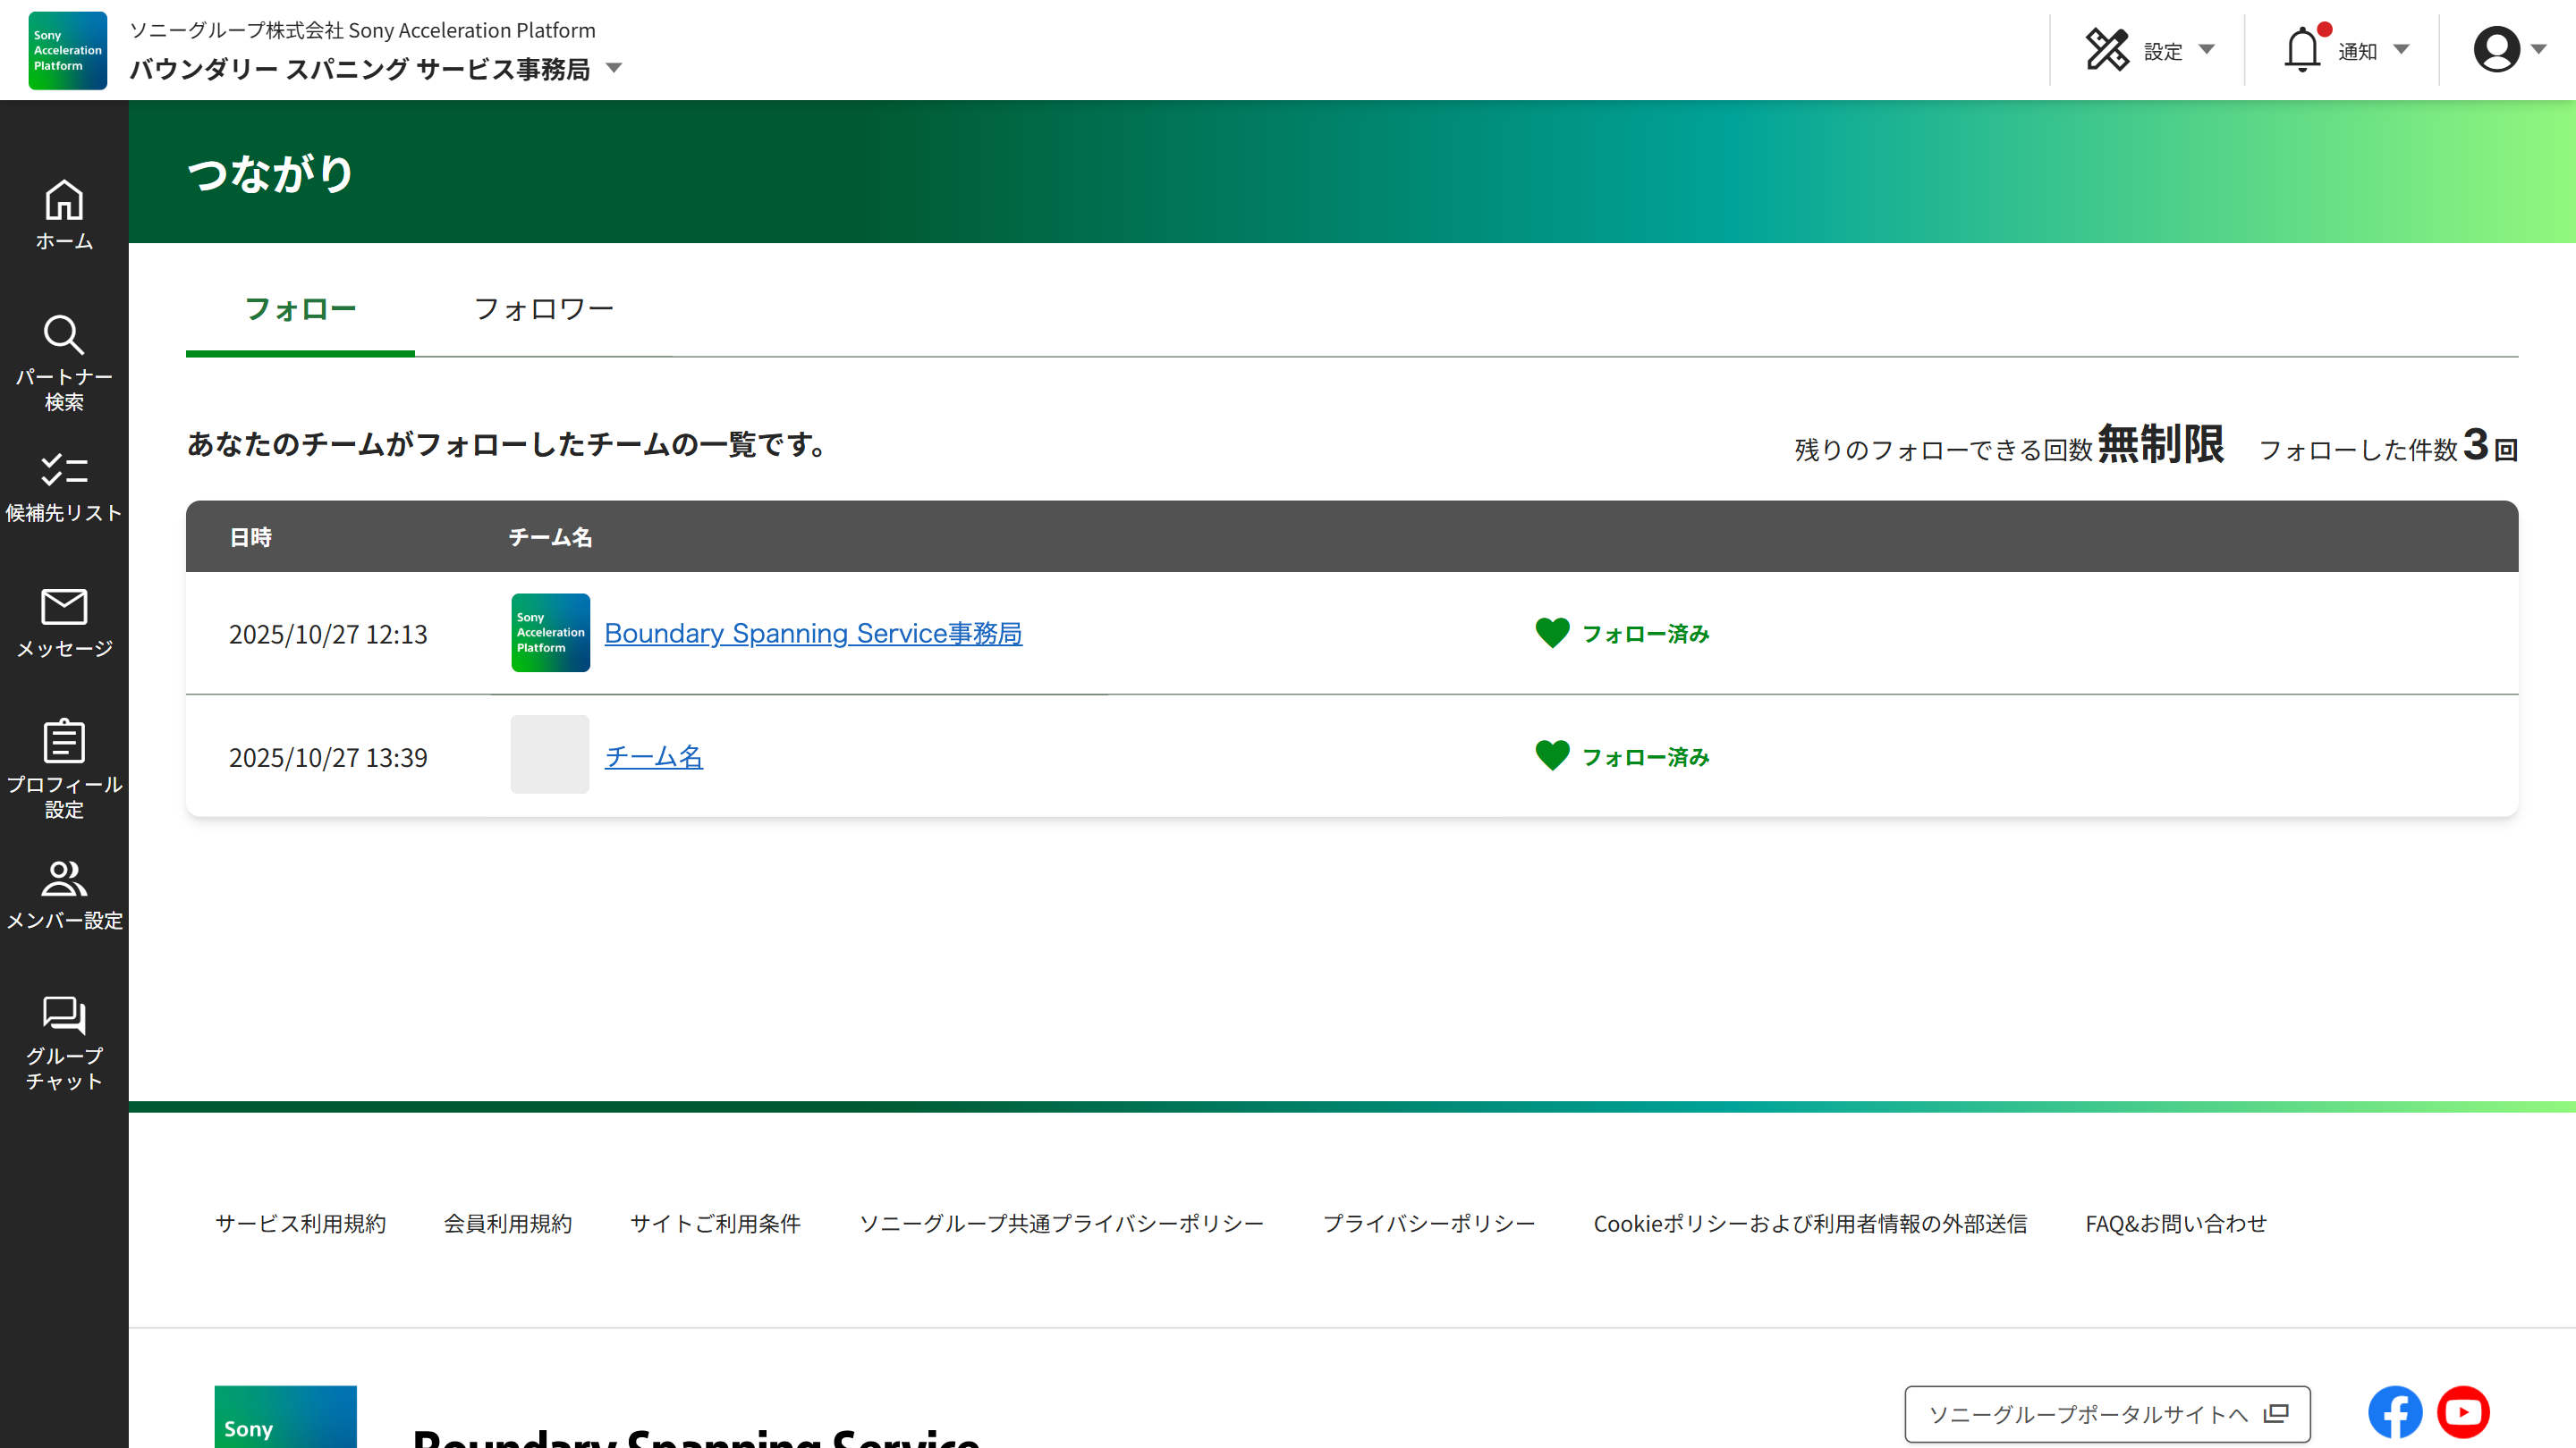Click ソニーグループポータルサイトへ button
The image size is (2576, 1448).
[x=2107, y=1414]
